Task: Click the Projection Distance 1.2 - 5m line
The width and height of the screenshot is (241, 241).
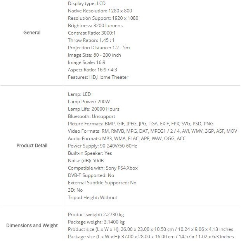Action: (x=99, y=48)
